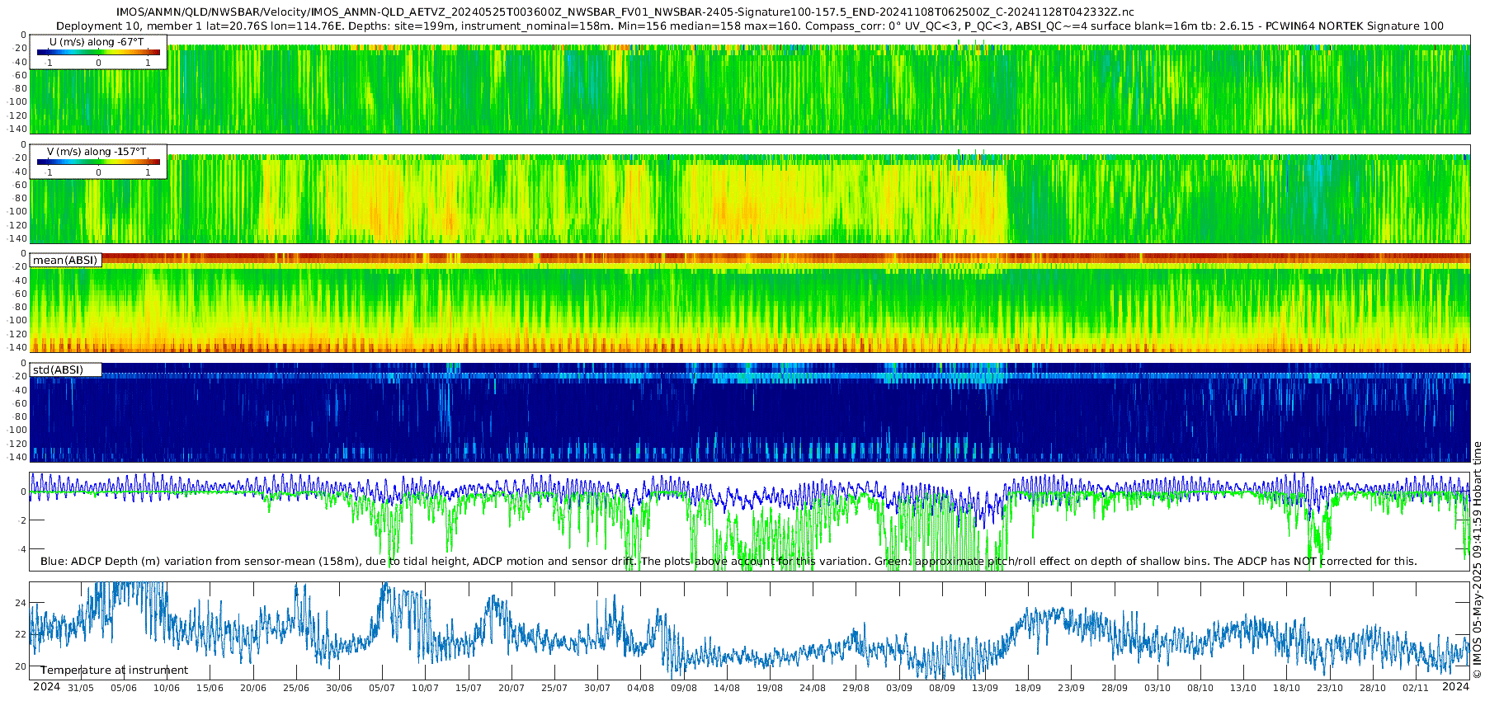The image size is (1485, 701).
Task: Click inside the U velocity heatmap panel
Action: [x=749, y=84]
